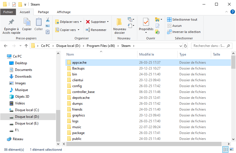Collapse the ribbon with the chevron
The width and height of the screenshot is (236, 153).
pos(226,12)
